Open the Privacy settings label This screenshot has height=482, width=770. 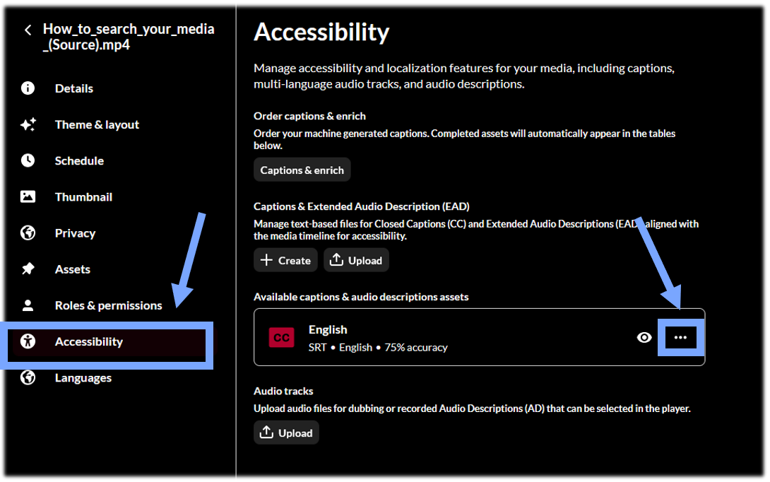[x=75, y=233]
